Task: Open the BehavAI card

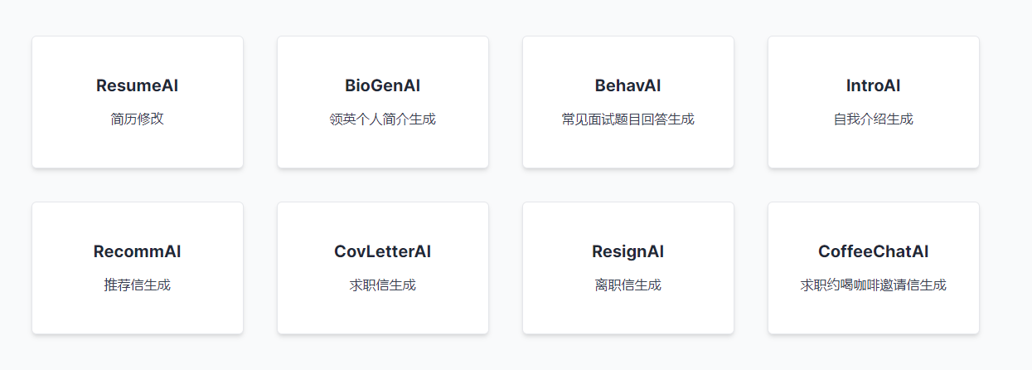Action: tap(628, 102)
